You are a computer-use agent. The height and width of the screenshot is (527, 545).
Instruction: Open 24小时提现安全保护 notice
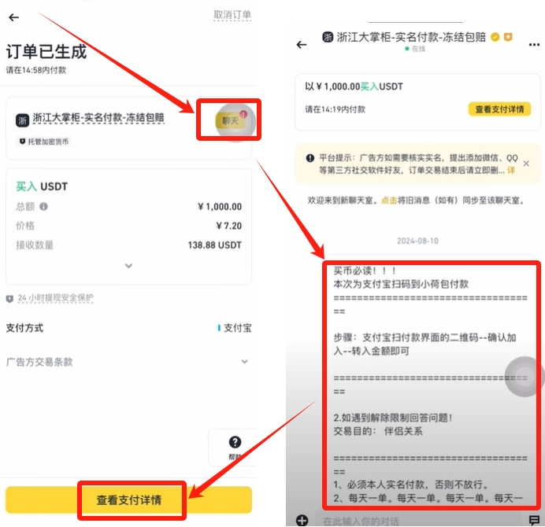tap(56, 298)
